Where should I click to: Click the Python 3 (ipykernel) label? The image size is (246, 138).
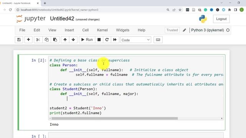coord(208,30)
